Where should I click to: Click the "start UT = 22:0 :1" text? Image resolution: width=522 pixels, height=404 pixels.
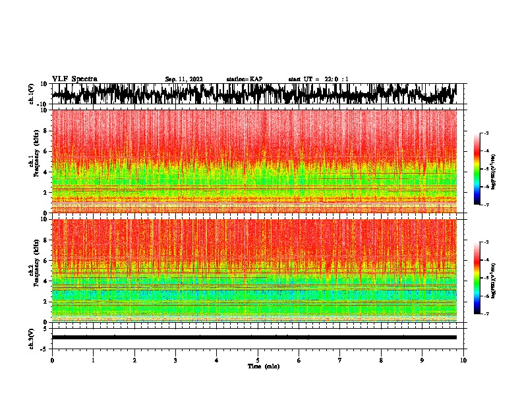(x=318, y=79)
